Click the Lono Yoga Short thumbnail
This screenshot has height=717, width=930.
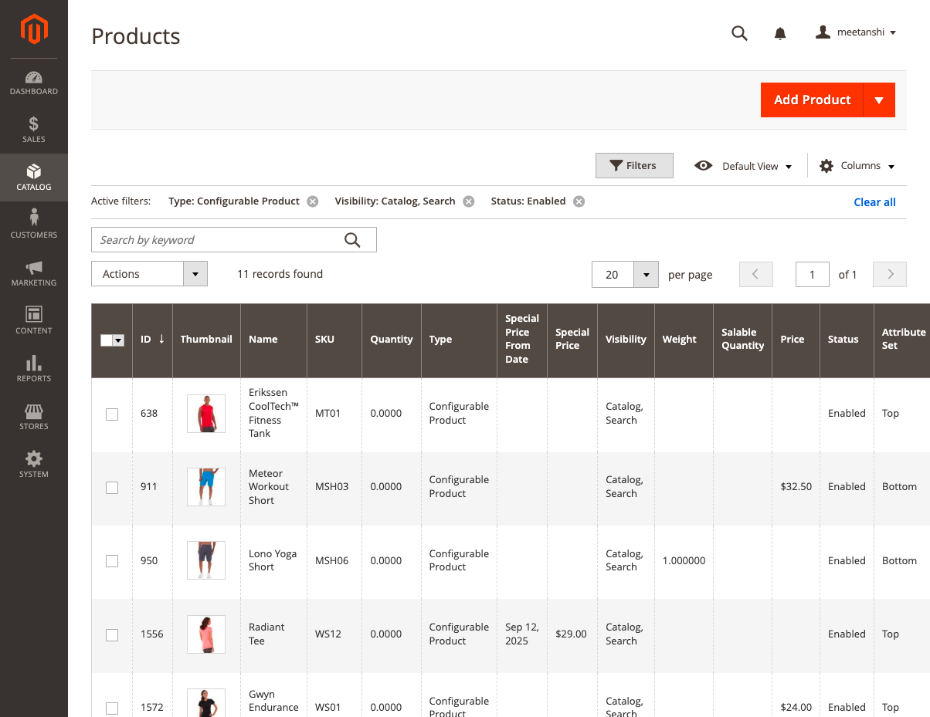[x=206, y=560]
